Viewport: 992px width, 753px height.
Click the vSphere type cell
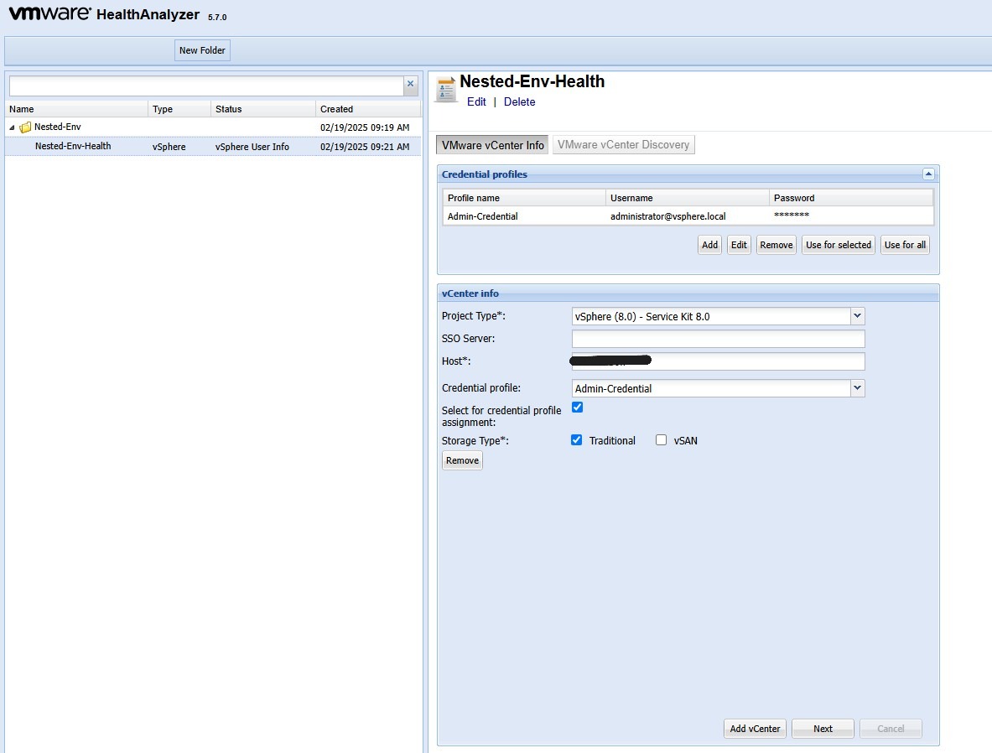point(169,147)
